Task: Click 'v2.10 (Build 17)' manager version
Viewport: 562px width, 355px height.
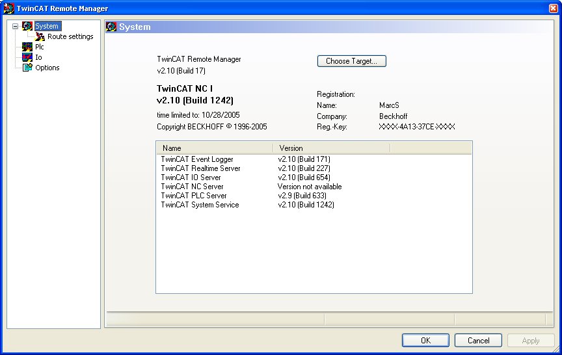Action: coord(181,71)
